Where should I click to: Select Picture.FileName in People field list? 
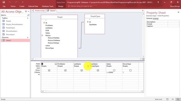(x=54, y=40)
